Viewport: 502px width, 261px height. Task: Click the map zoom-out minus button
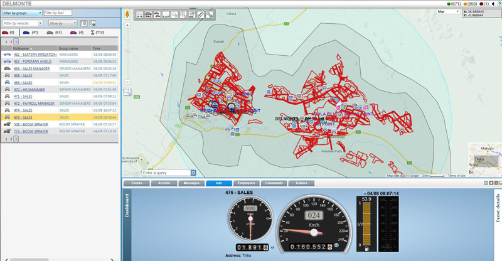(x=127, y=82)
